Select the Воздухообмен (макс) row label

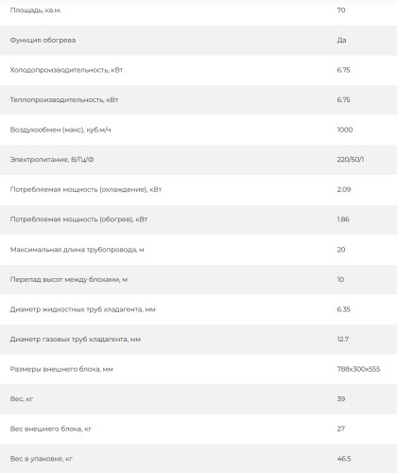click(60, 130)
